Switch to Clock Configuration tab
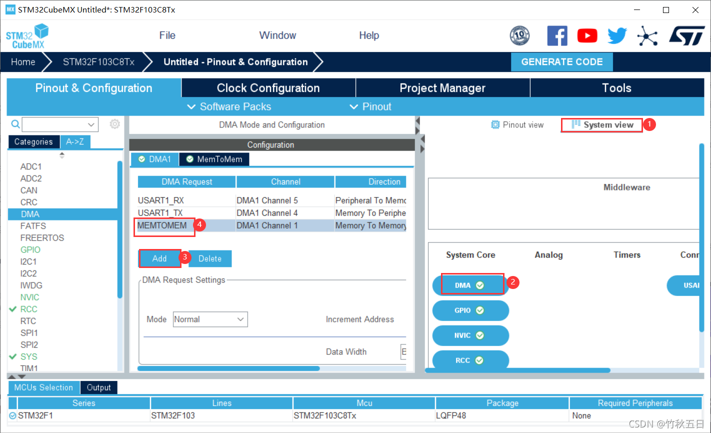The width and height of the screenshot is (711, 433). (x=268, y=88)
